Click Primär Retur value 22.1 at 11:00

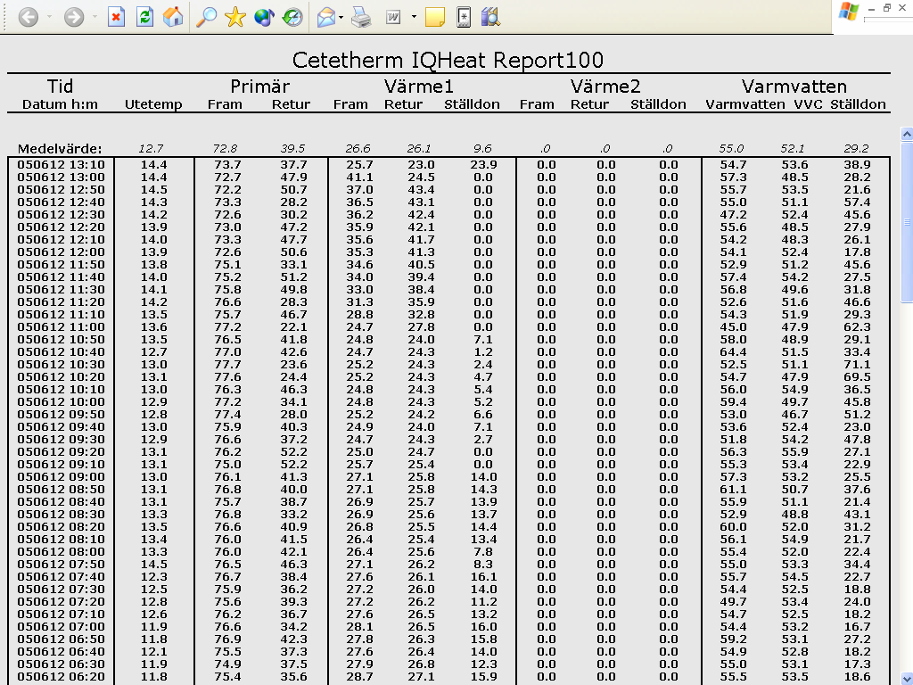pos(293,326)
